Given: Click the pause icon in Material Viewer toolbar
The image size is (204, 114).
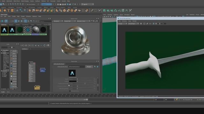Looking at the screenshot, I should (93, 21).
